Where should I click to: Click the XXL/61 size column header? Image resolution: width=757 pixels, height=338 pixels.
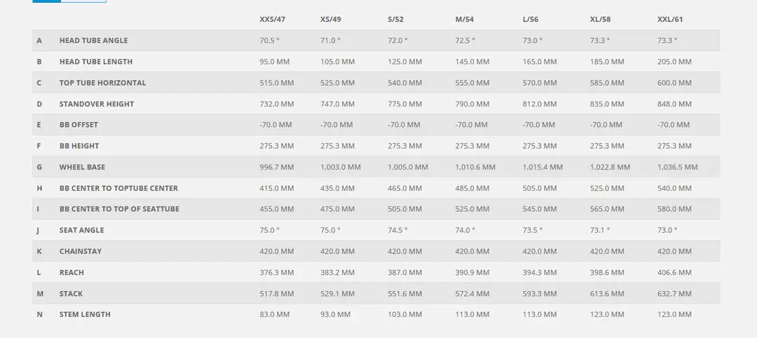[670, 19]
